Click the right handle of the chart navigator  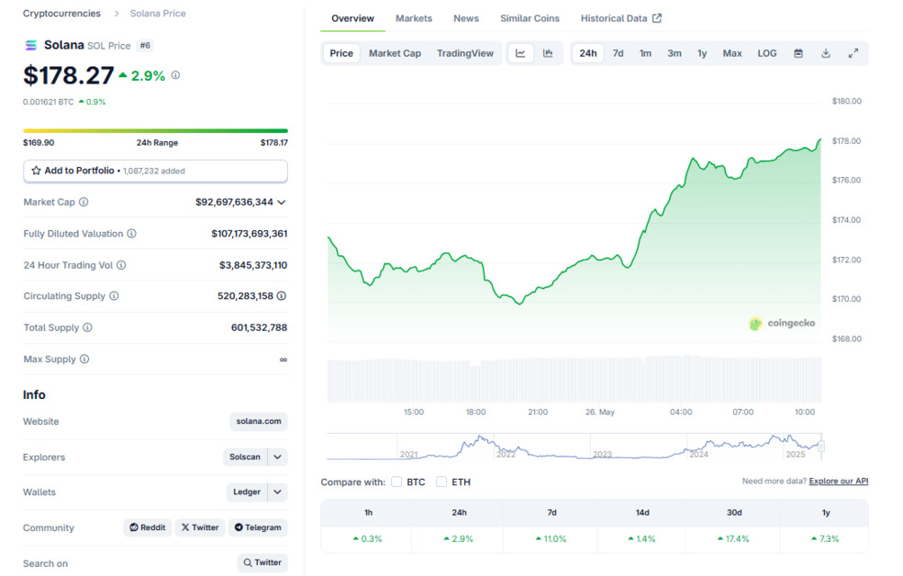pyautogui.click(x=821, y=446)
